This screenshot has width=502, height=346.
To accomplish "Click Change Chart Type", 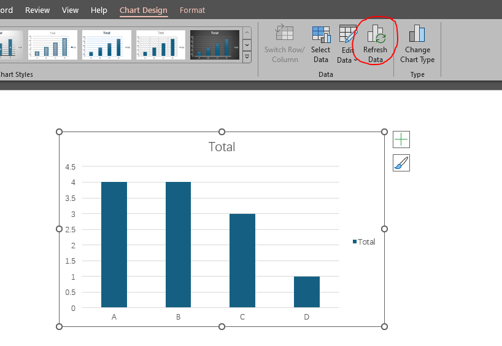I will (417, 44).
